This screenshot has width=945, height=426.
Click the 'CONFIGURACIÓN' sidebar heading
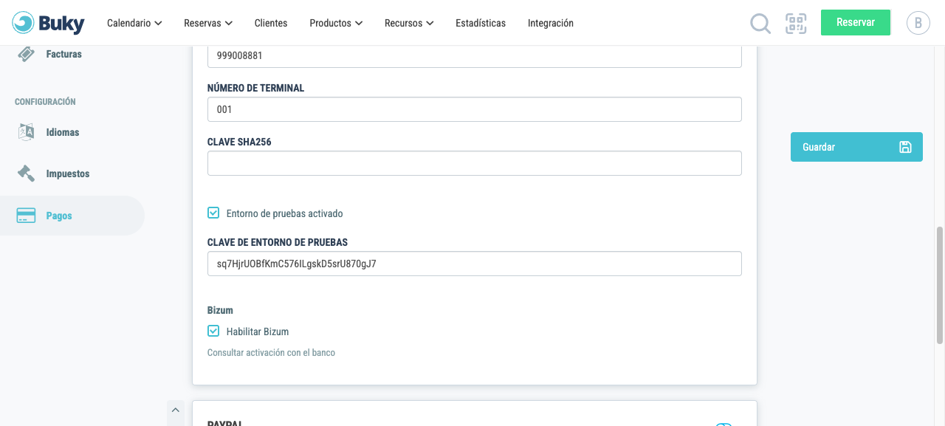point(45,102)
